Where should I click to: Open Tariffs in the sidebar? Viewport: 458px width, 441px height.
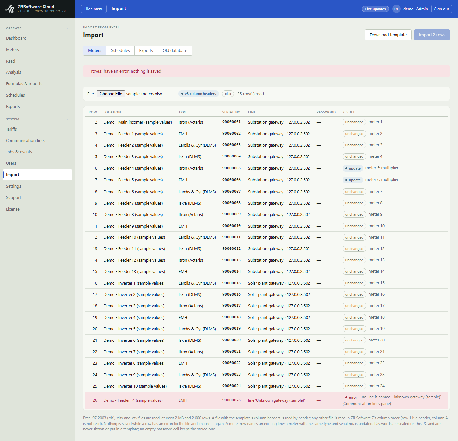tap(37, 129)
